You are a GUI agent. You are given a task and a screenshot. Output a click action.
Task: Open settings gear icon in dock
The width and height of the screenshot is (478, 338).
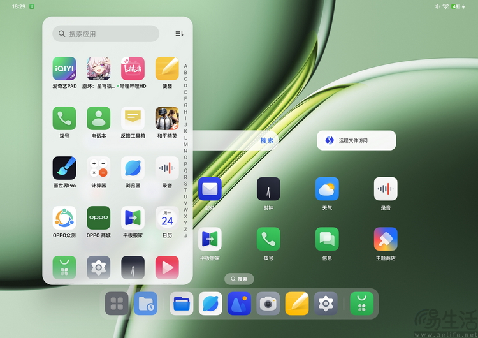tap(326, 304)
